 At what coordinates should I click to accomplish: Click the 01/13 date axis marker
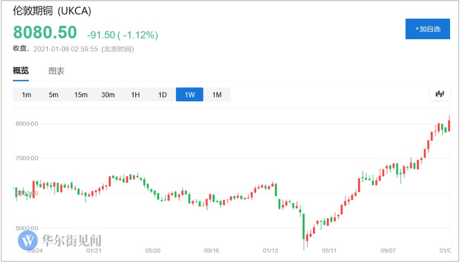pyautogui.click(x=270, y=251)
